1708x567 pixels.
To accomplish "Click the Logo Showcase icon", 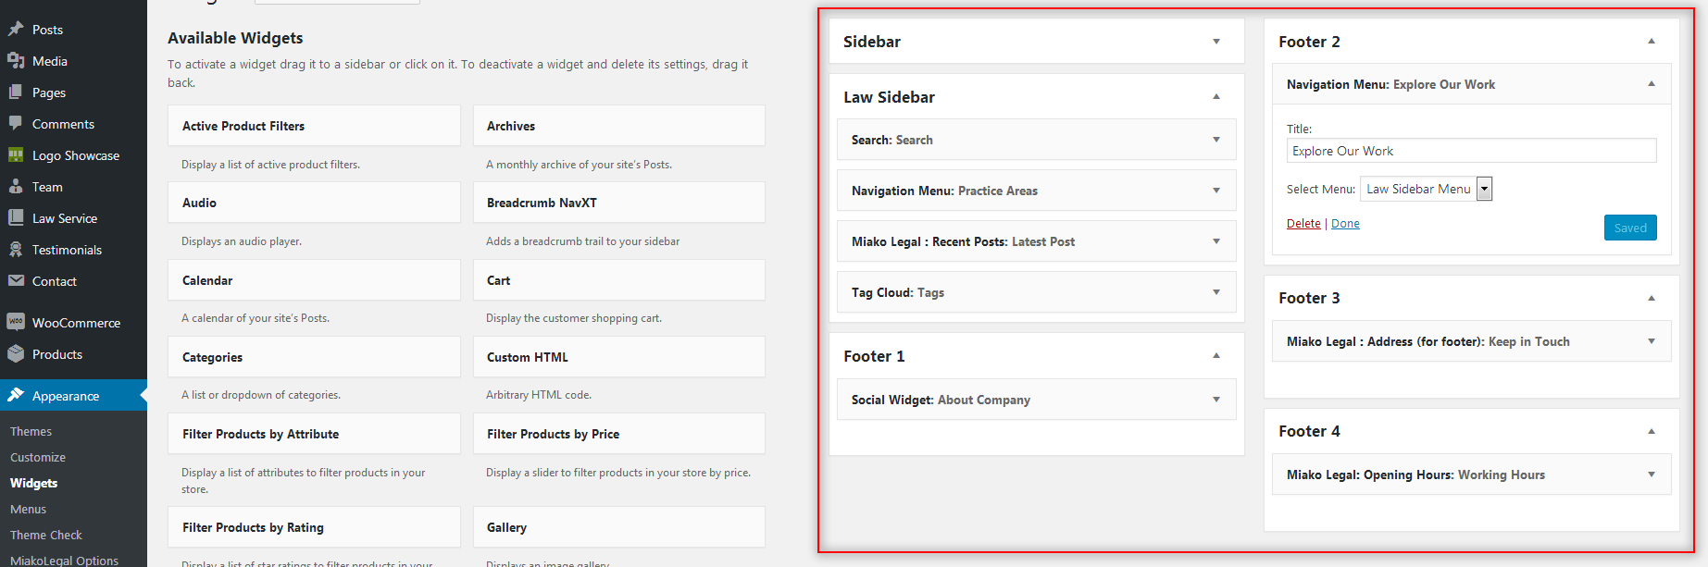I will click(16, 154).
